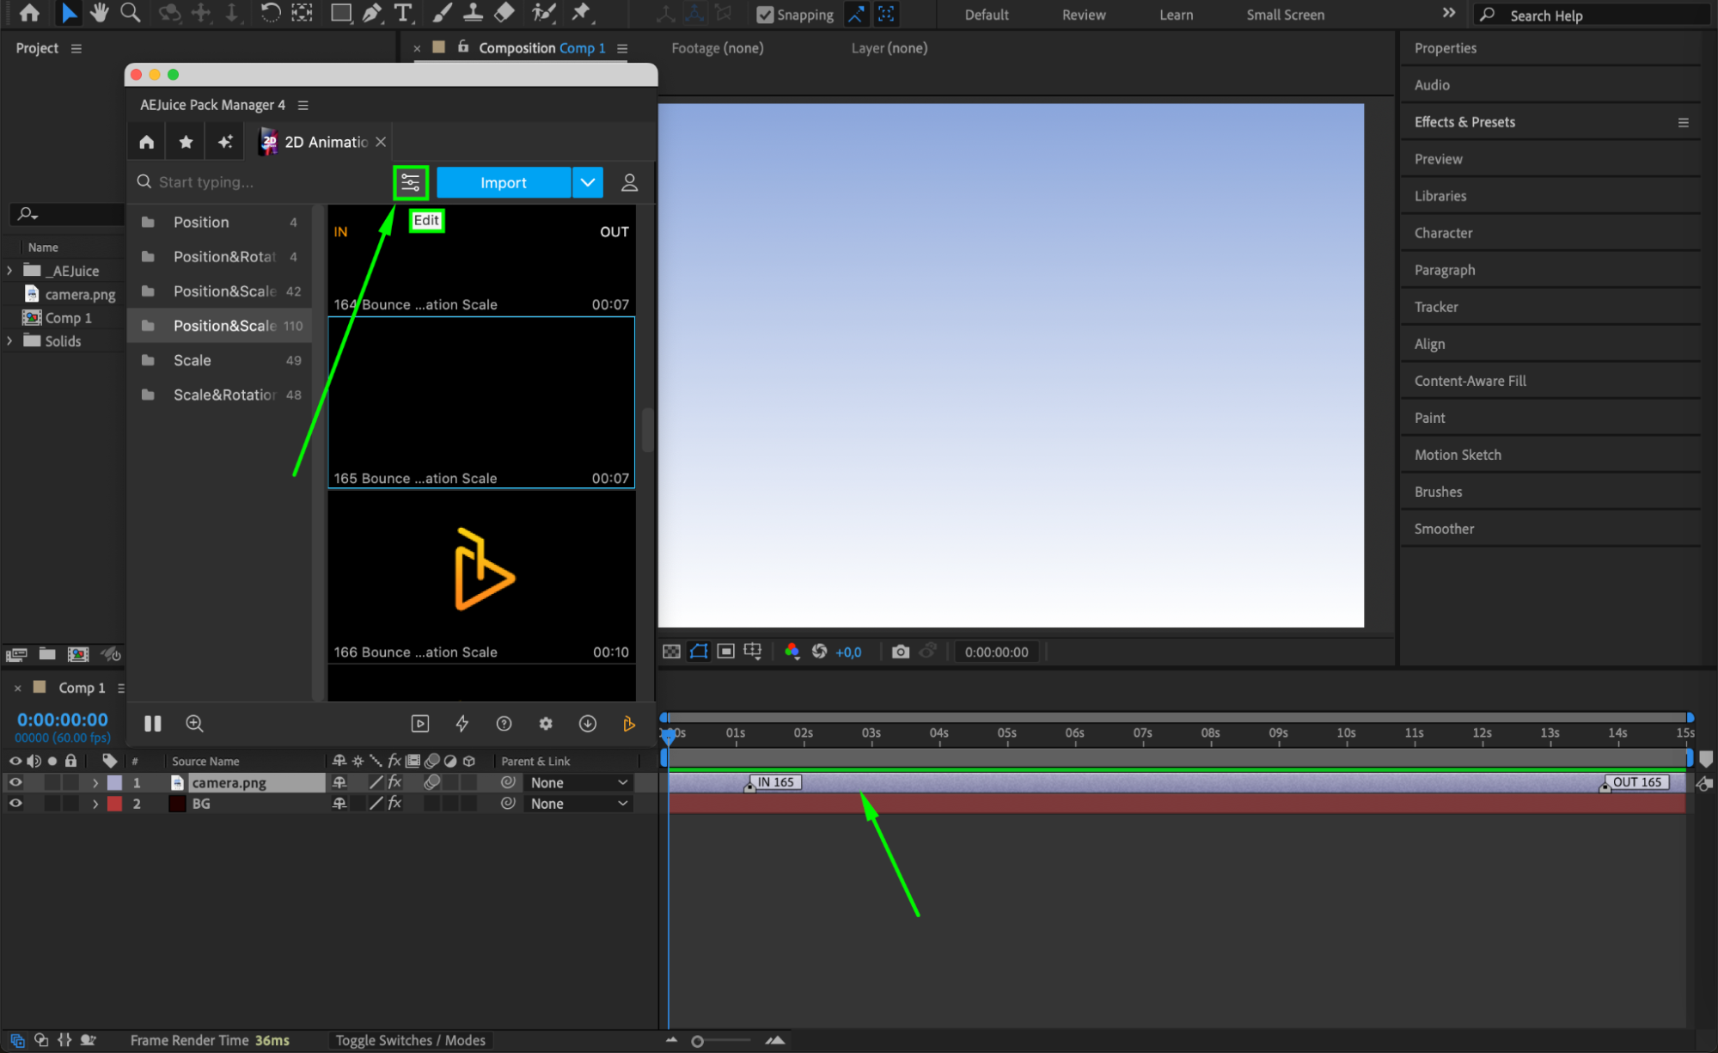Open the Import dropdown arrow
This screenshot has height=1053, width=1718.
pyautogui.click(x=587, y=182)
